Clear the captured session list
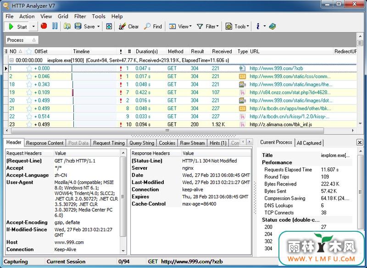This screenshot has height=268, width=367. 129,27
